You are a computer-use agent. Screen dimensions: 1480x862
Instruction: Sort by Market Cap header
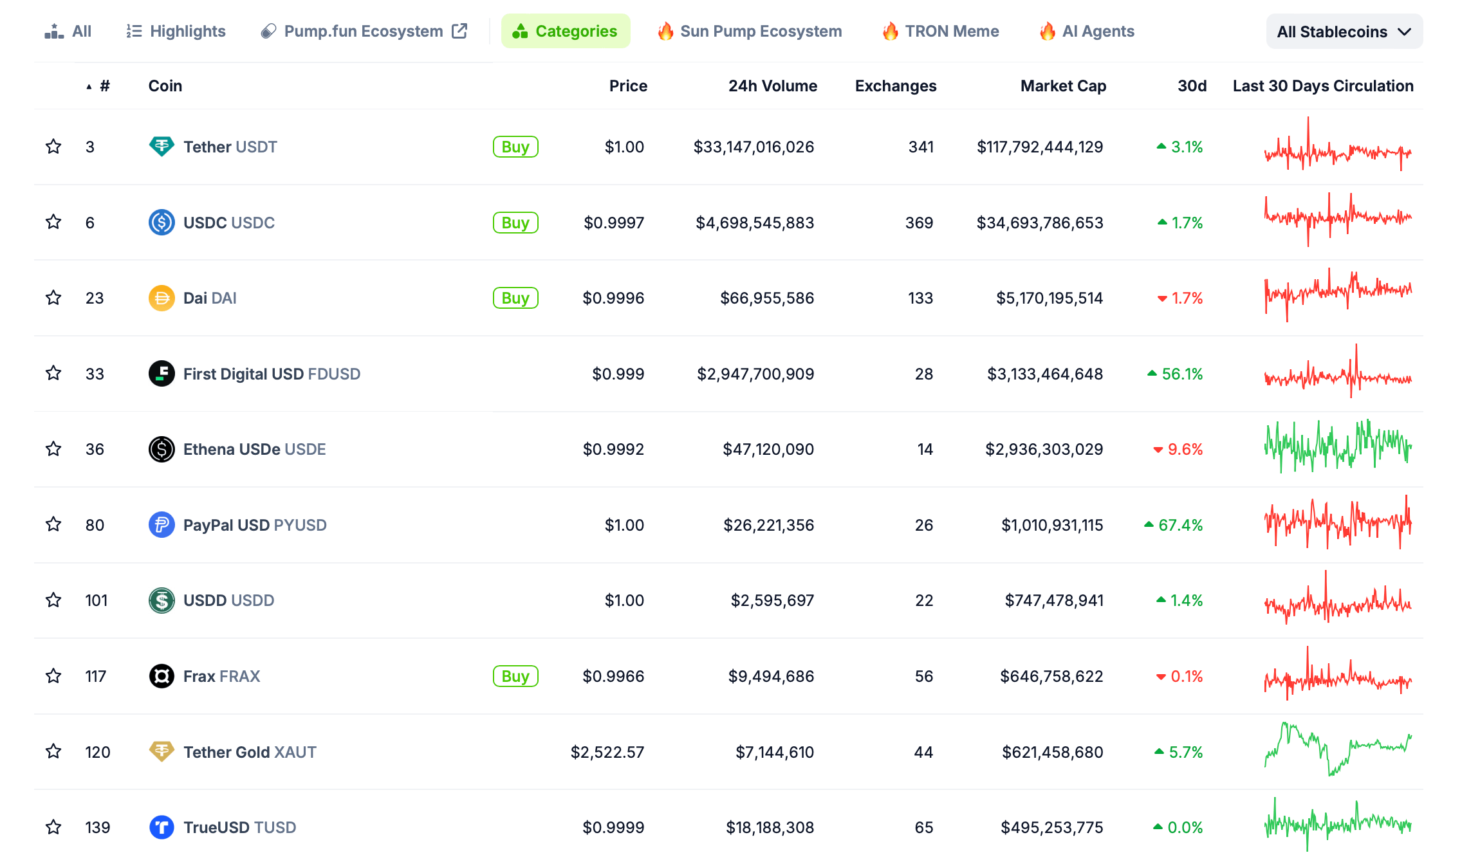point(1063,86)
